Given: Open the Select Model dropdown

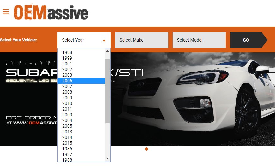Looking at the screenshot, I should [199, 40].
